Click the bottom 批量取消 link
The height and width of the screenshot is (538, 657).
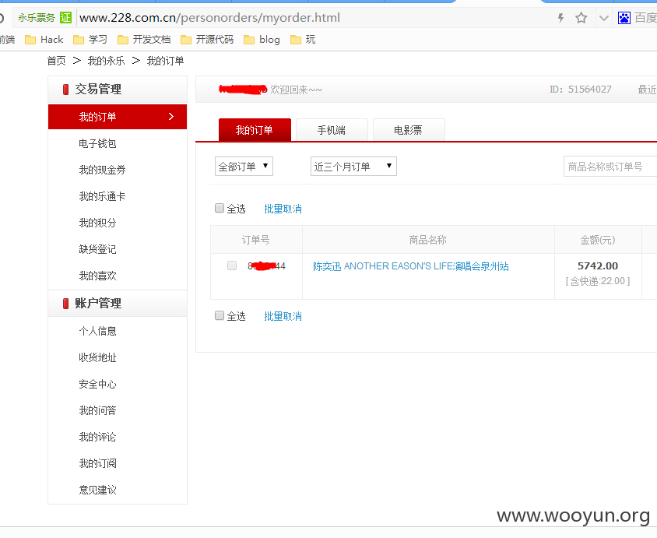[x=283, y=316]
